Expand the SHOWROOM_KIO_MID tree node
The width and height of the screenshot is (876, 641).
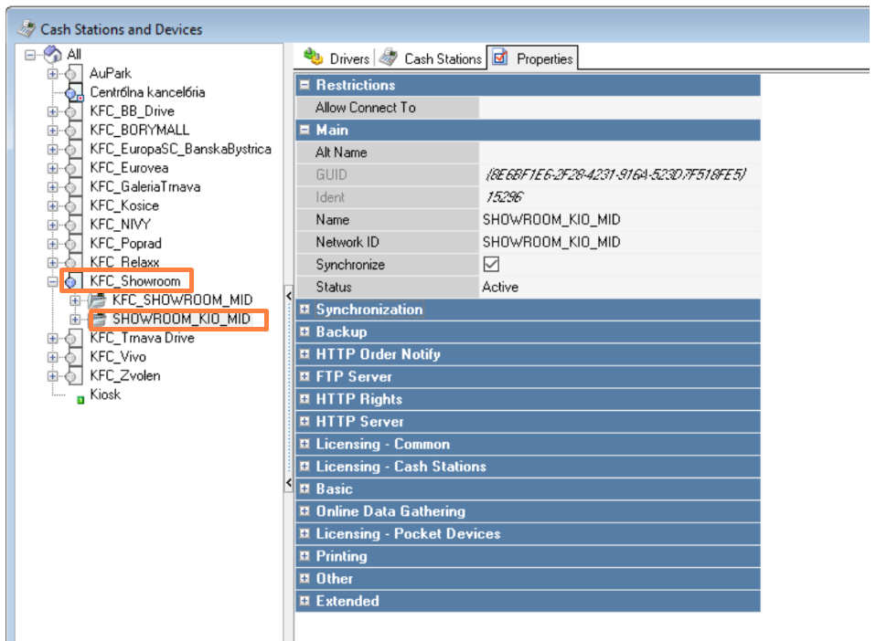click(75, 320)
